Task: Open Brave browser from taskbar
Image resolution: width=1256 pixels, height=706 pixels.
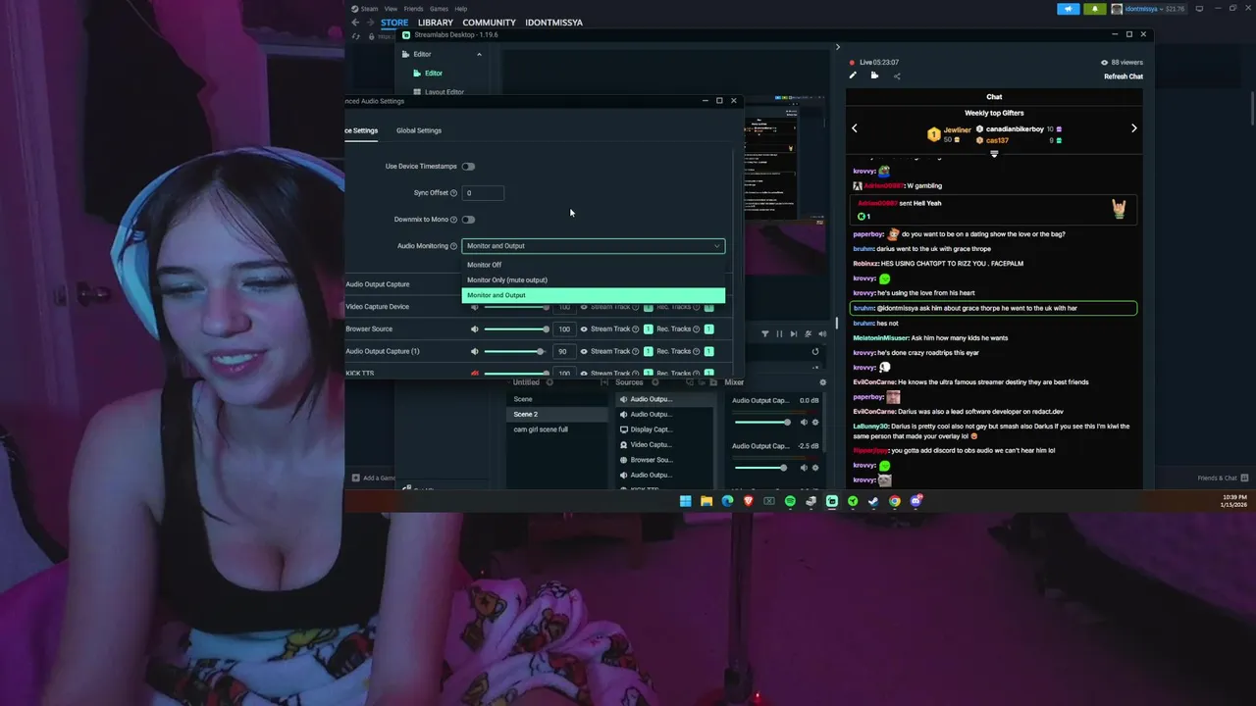Action: click(x=748, y=501)
